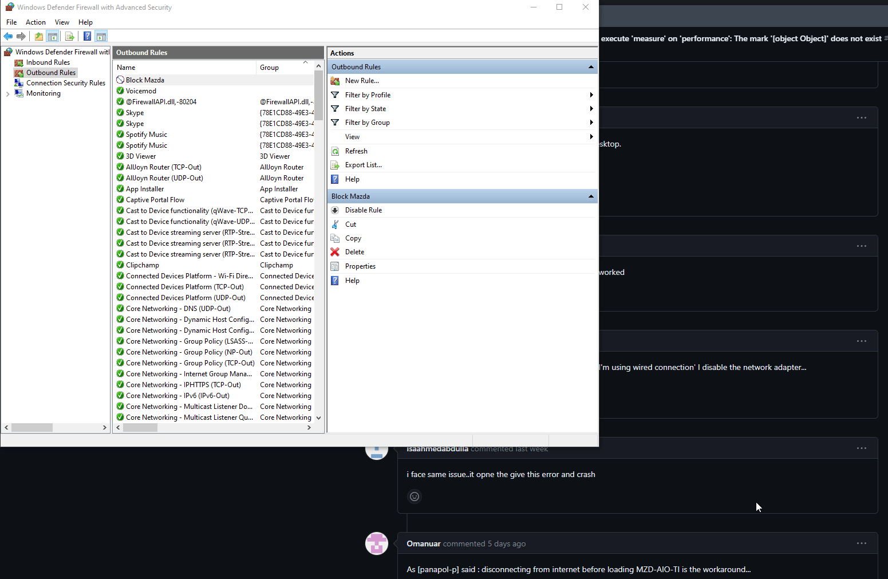
Task: Collapse the Outbound Rules actions section
Action: (x=591, y=67)
